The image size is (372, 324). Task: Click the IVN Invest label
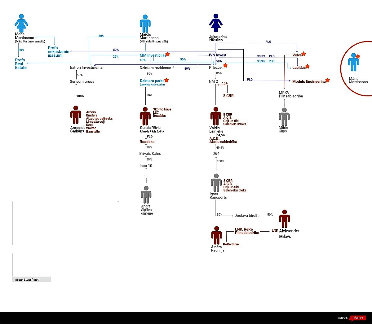pyautogui.click(x=218, y=55)
